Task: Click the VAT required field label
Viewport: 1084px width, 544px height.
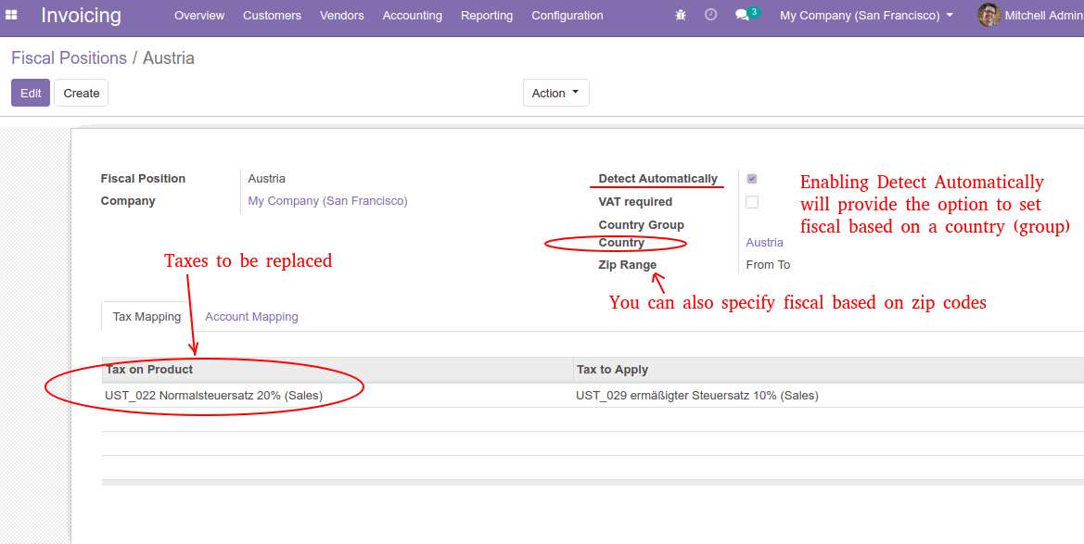Action: [635, 202]
